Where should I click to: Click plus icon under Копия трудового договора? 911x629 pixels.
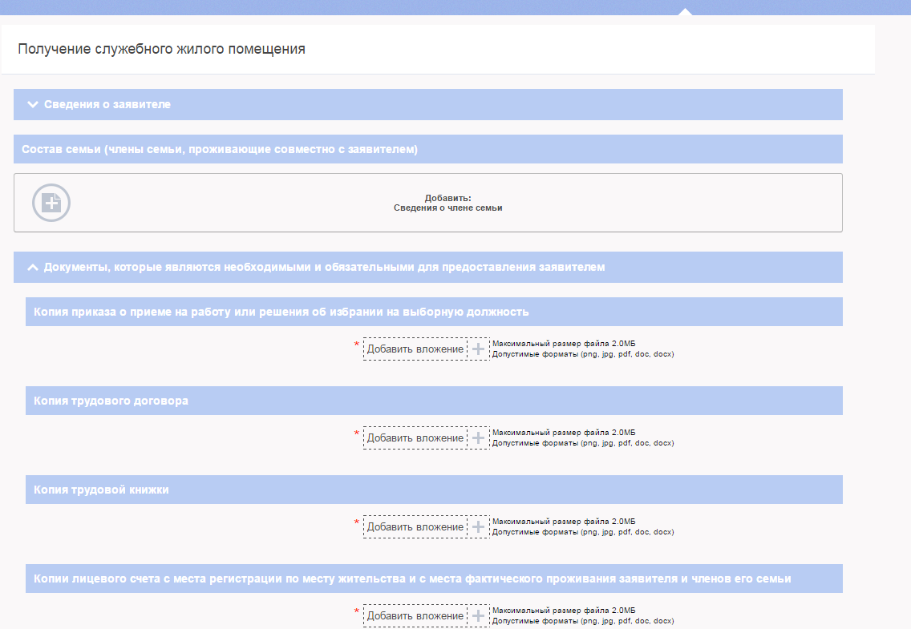pyautogui.click(x=478, y=438)
